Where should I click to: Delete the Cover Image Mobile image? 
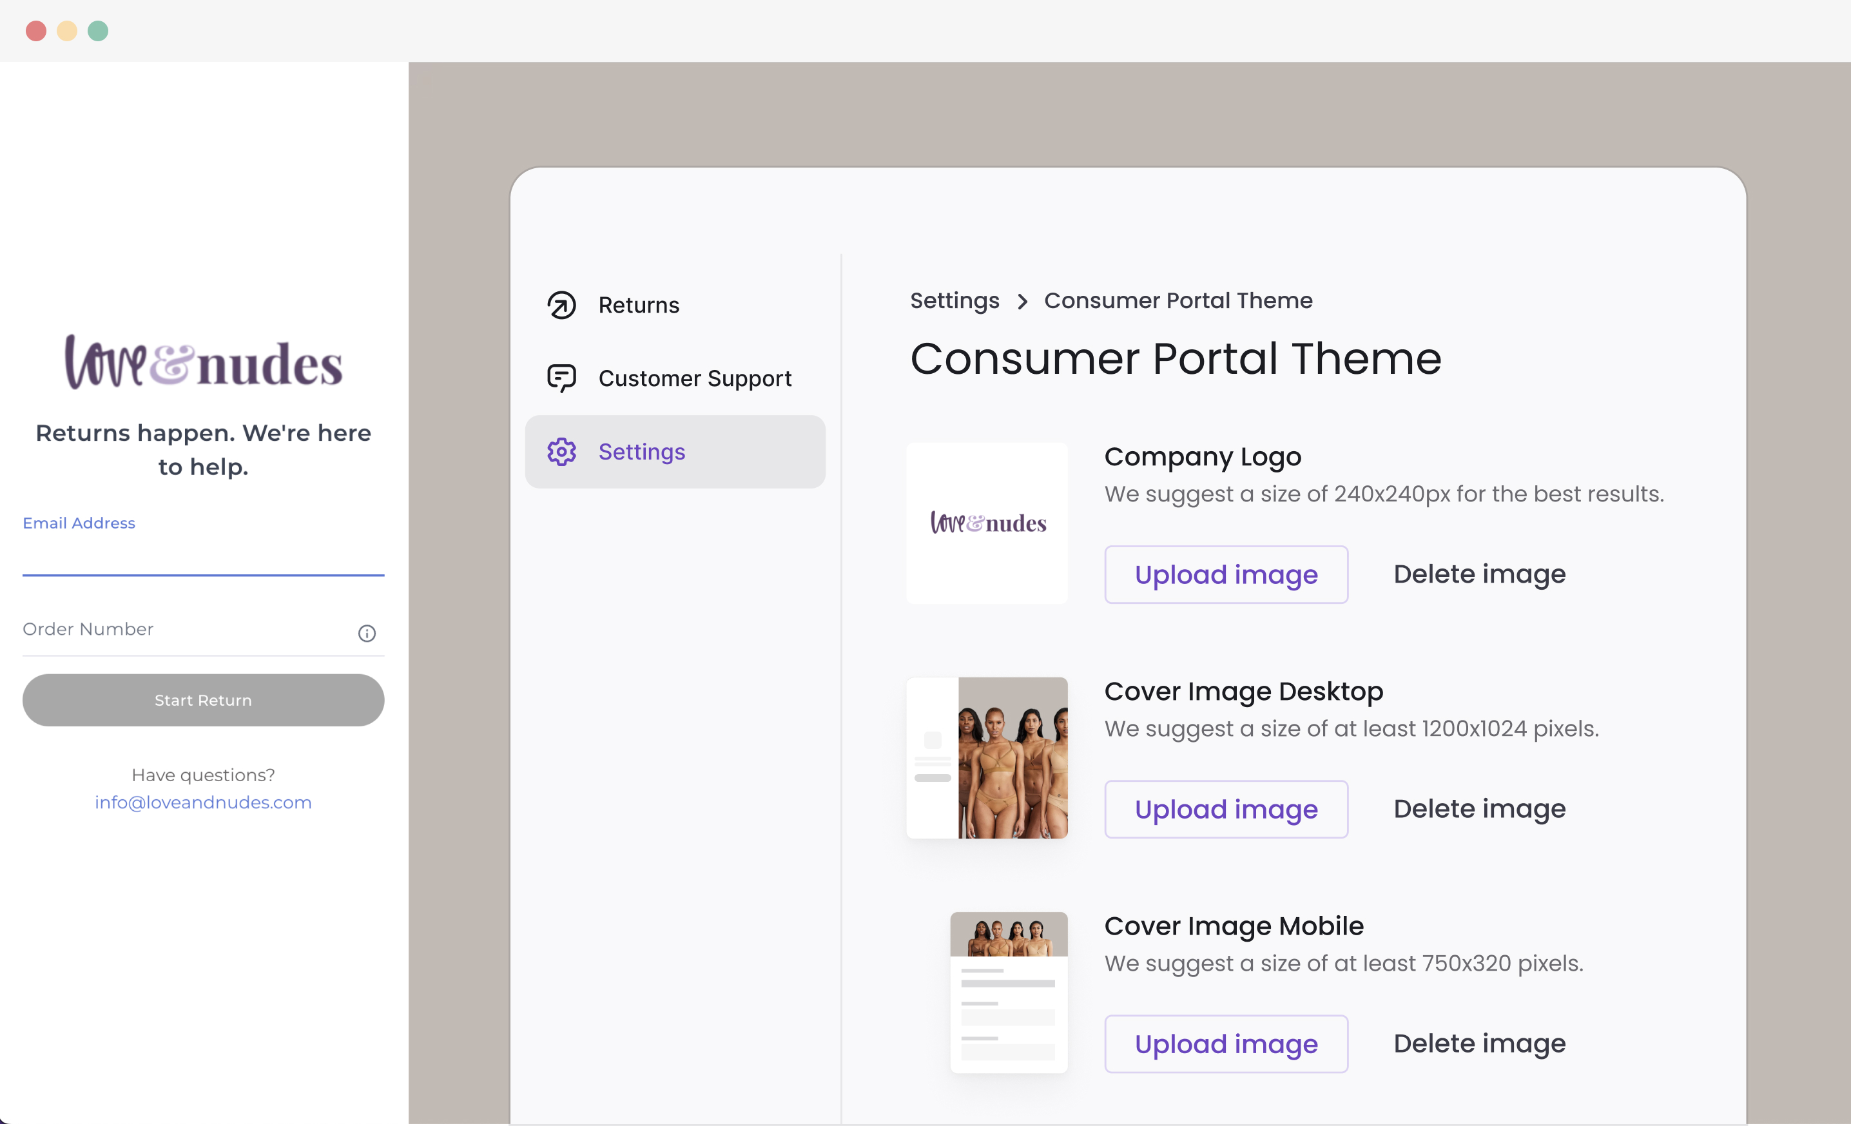(1478, 1043)
